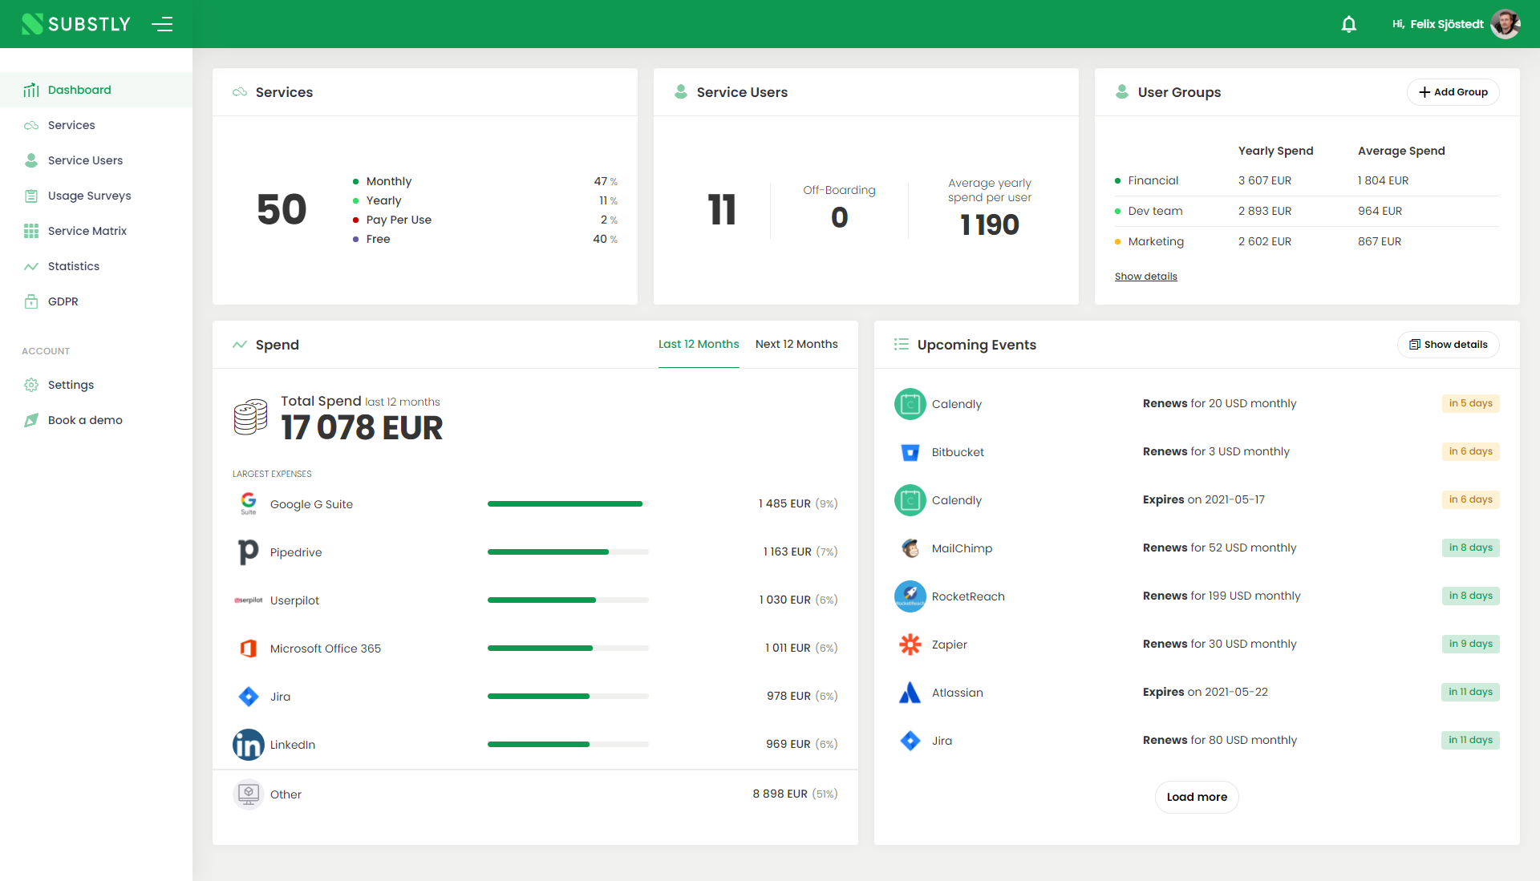Go to Dashboard in the sidebar
The height and width of the screenshot is (881, 1540).
(96, 90)
